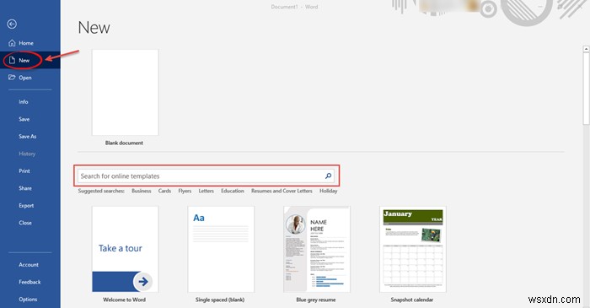The height and width of the screenshot is (308, 590).
Task: Select the Blue grey resume template
Action: click(x=317, y=249)
